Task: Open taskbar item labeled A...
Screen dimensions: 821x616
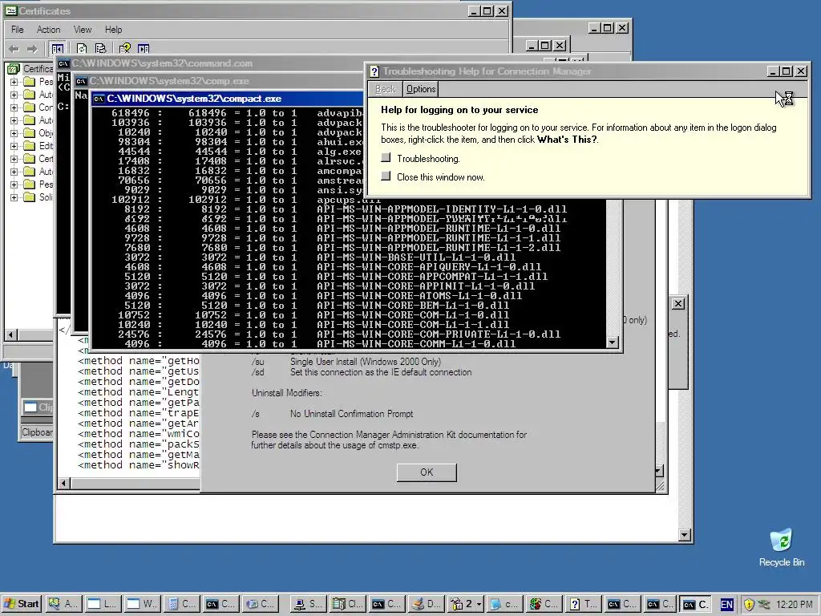Action: click(x=63, y=604)
